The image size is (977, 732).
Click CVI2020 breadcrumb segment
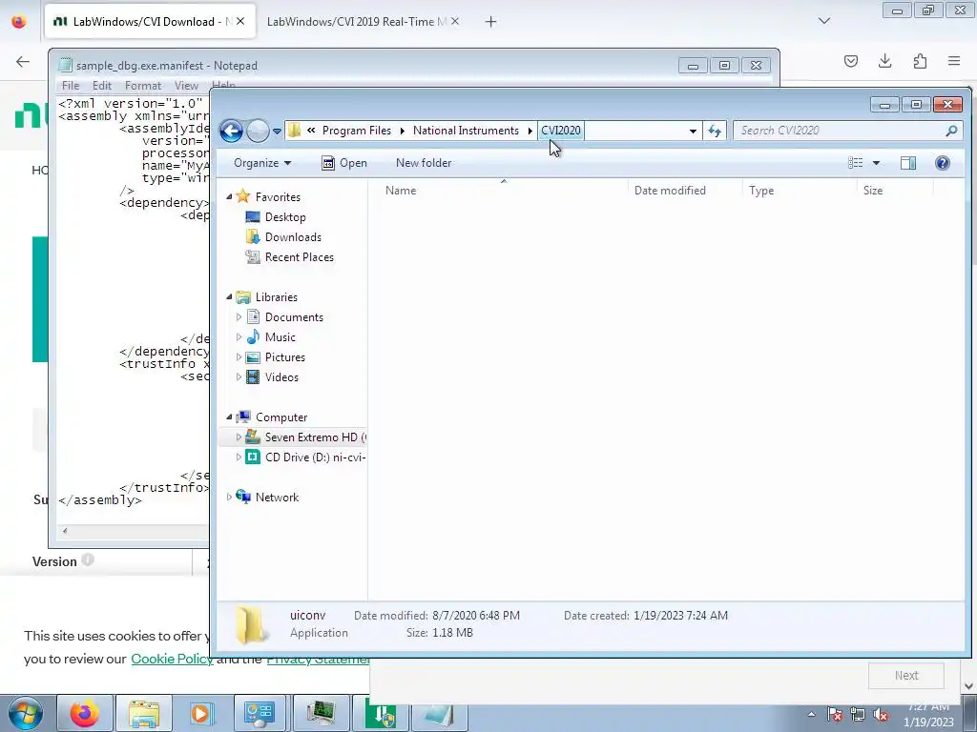point(561,131)
